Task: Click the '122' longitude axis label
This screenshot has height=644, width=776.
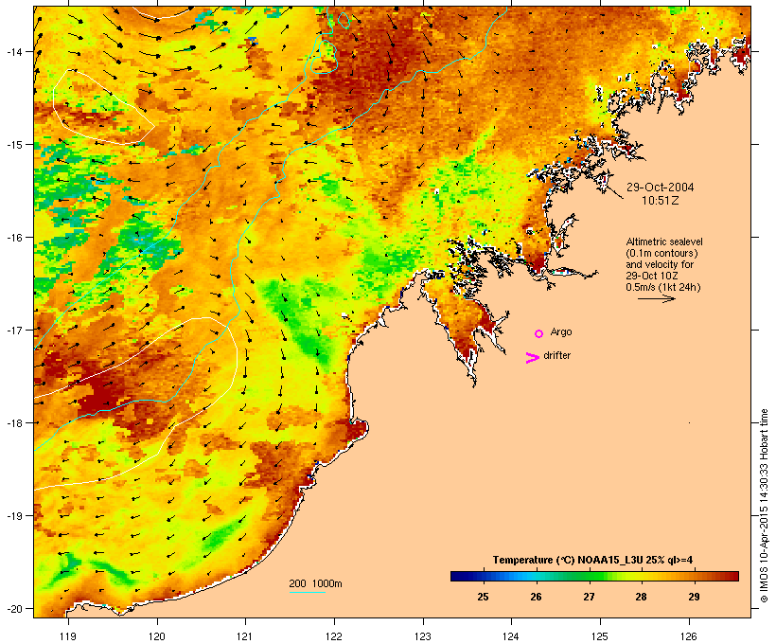Action: point(334,636)
